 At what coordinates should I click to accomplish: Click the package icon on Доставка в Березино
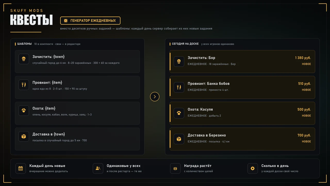[179, 139]
